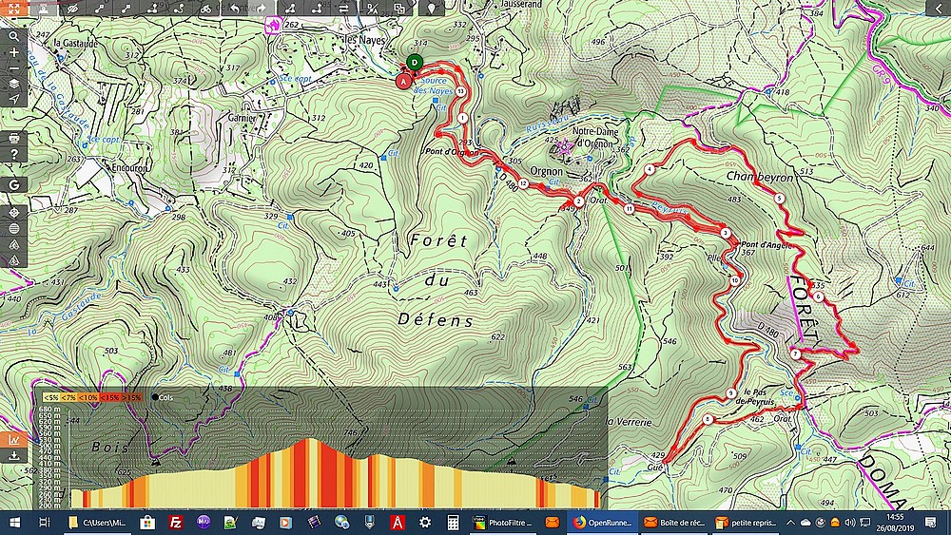Image resolution: width=951 pixels, height=535 pixels.
Task: Open petite repris... taskbar window
Action: (x=746, y=523)
